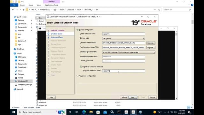The image size is (204, 115).
Task: Open Temporary Storage drive
Action: 25,85
